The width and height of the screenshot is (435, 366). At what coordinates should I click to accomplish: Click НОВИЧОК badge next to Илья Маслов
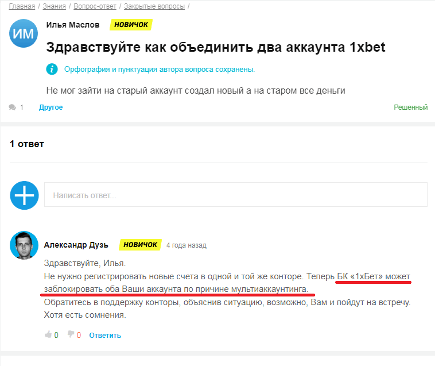[x=131, y=25]
